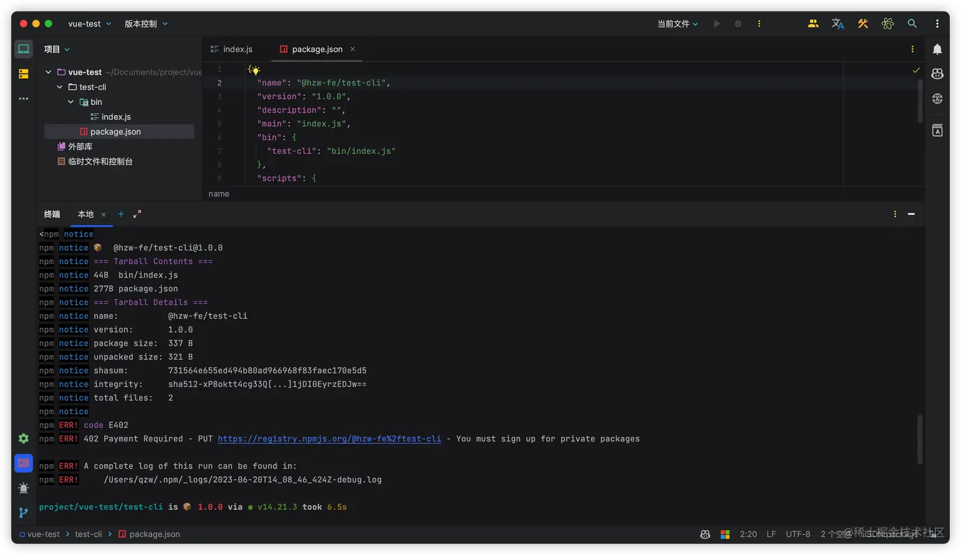Screen dimensions: 961x555
Task: Change the UTF-8 file encoding
Action: click(798, 534)
